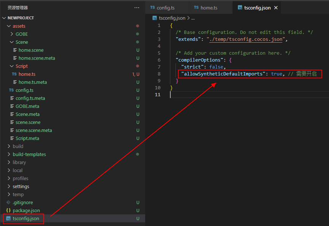Expand the settings folder

click(9, 186)
